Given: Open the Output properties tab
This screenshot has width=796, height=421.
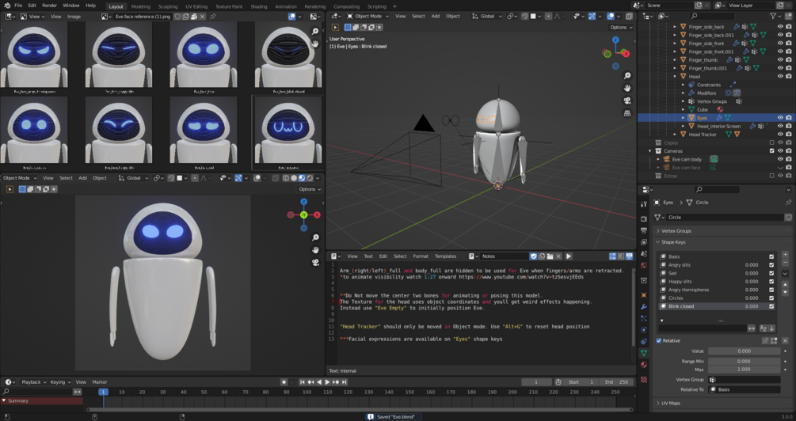Looking at the screenshot, I should (x=644, y=230).
